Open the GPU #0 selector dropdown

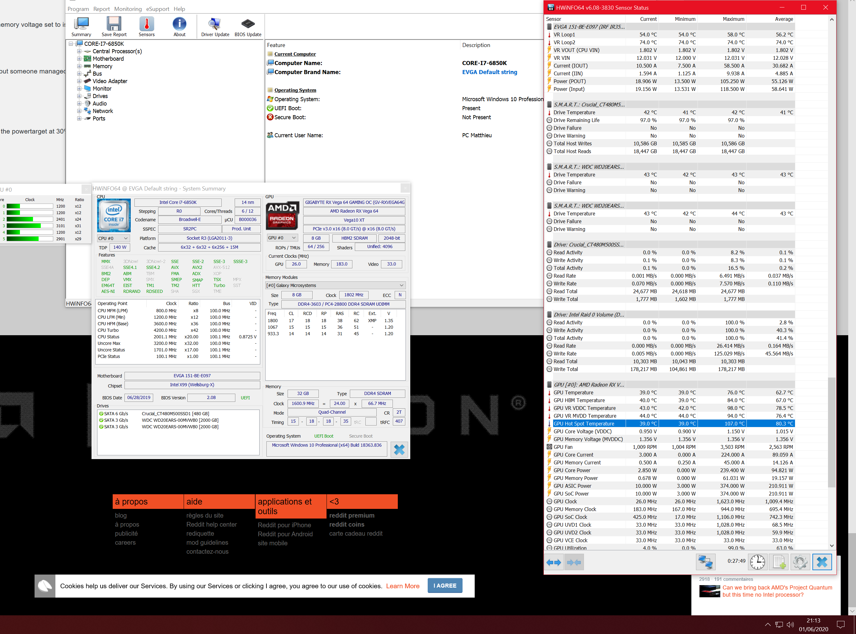[x=282, y=238]
